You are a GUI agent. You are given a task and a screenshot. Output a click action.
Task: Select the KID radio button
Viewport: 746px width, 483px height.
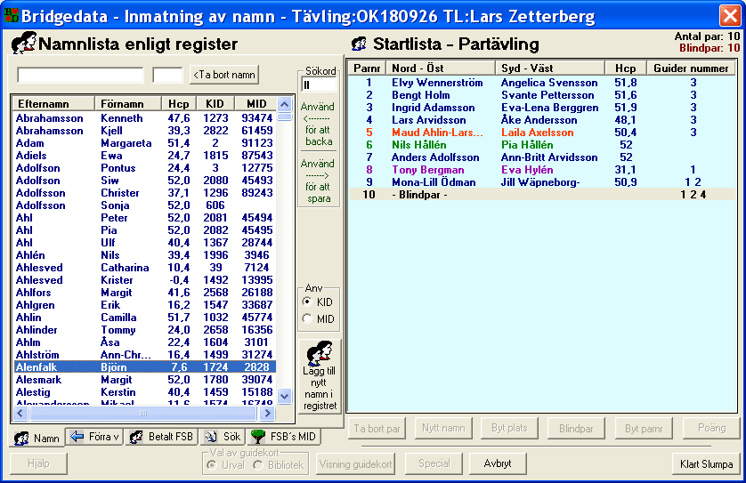tap(308, 302)
